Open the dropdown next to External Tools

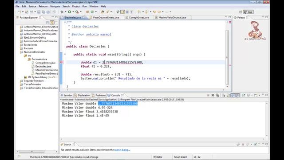click(81, 12)
